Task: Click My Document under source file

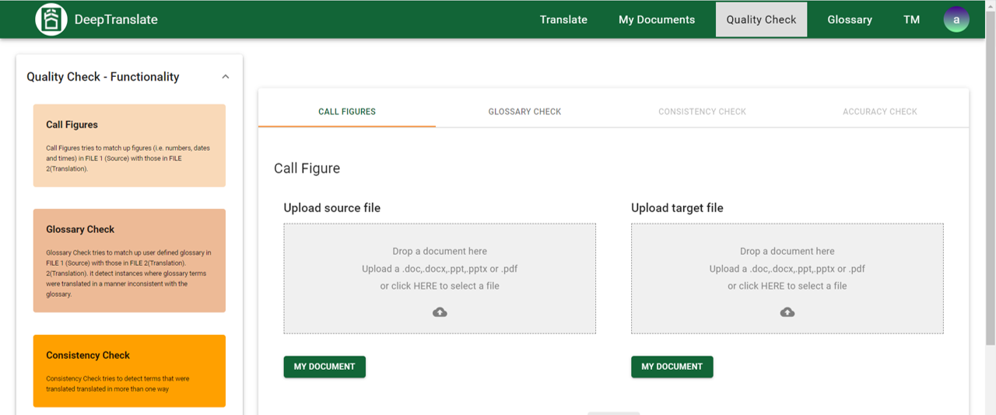Action: point(324,367)
